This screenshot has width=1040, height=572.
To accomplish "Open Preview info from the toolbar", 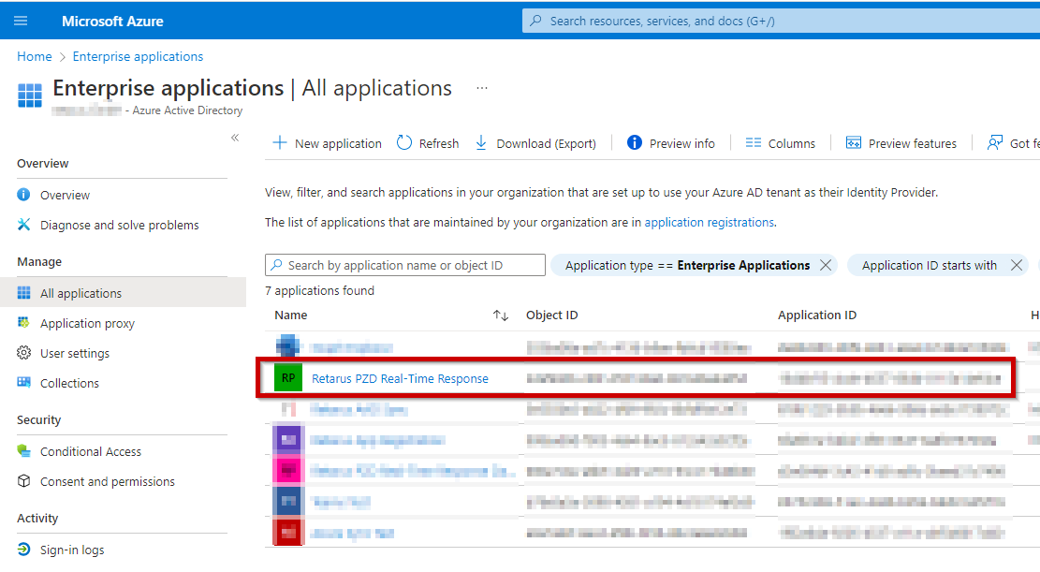I will tap(671, 143).
